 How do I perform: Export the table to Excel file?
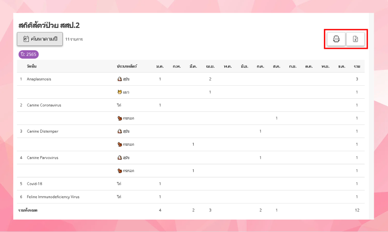click(356, 39)
